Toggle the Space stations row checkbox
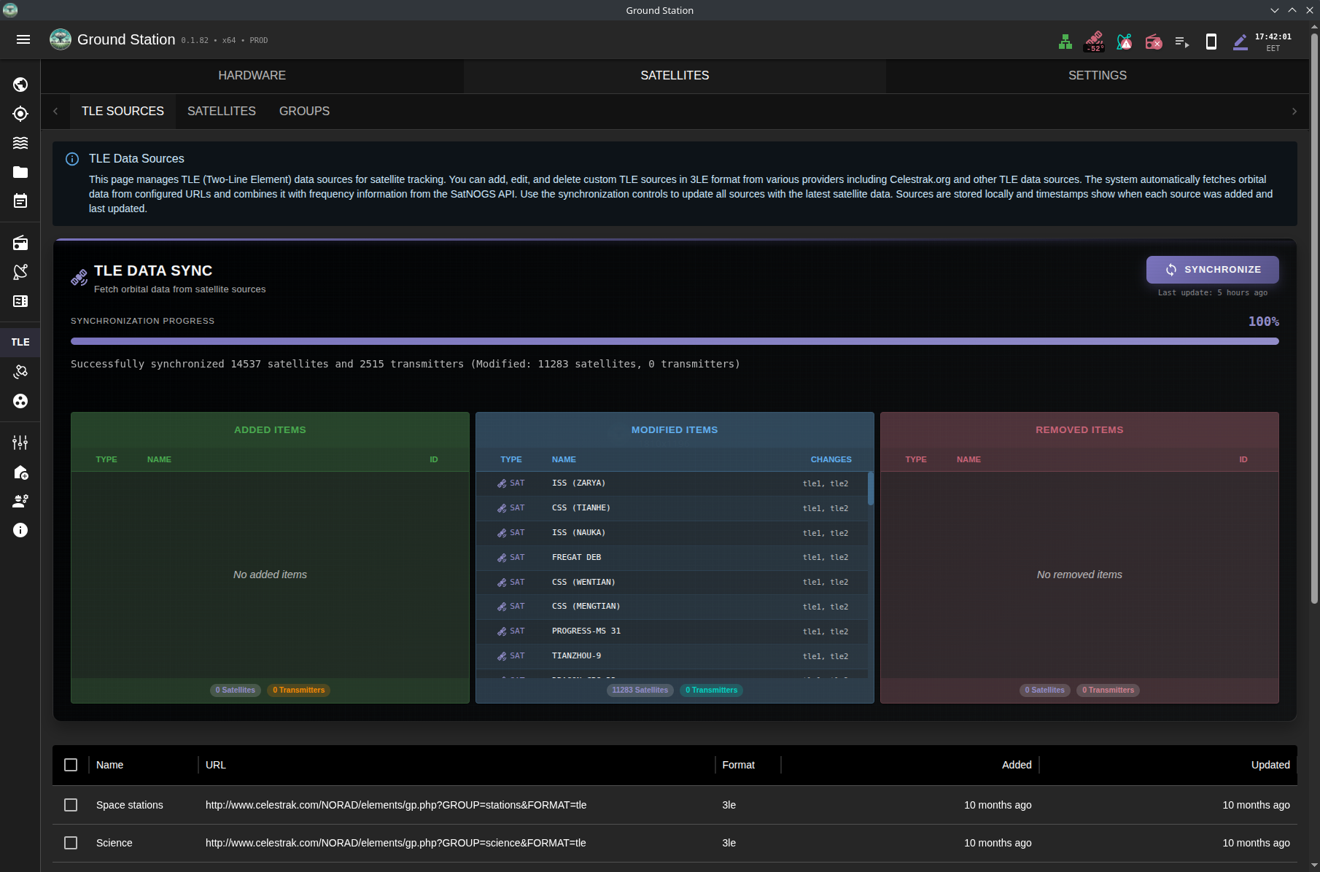This screenshot has width=1320, height=872. [71, 804]
